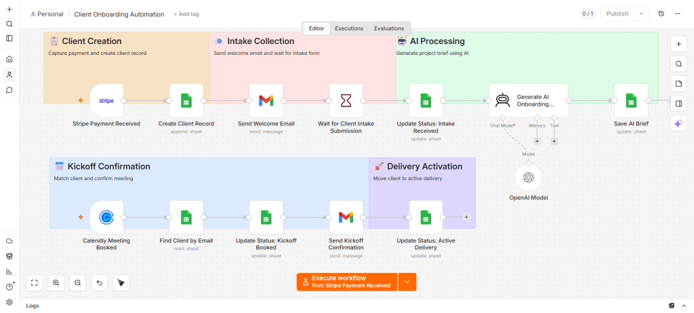Select the OpenAI Model node
The width and height of the screenshot is (694, 313).
coord(529,178)
